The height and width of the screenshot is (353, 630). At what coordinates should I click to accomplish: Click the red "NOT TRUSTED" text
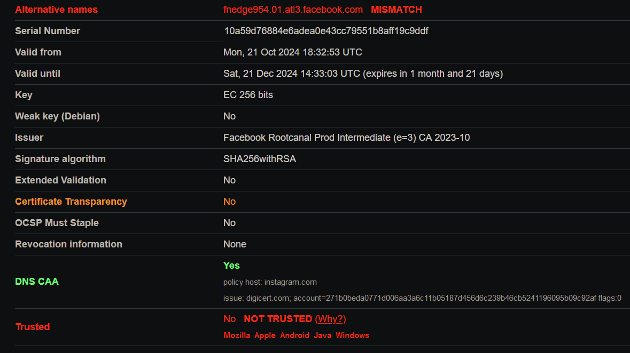point(277,319)
